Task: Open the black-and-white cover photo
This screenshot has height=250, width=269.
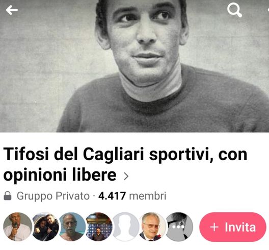Action: 134,66
